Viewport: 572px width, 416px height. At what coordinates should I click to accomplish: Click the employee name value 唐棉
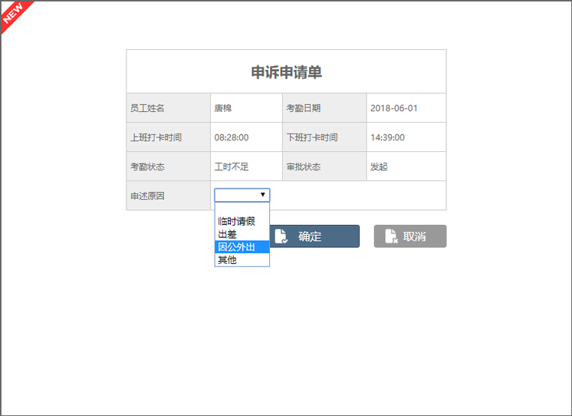pos(223,108)
